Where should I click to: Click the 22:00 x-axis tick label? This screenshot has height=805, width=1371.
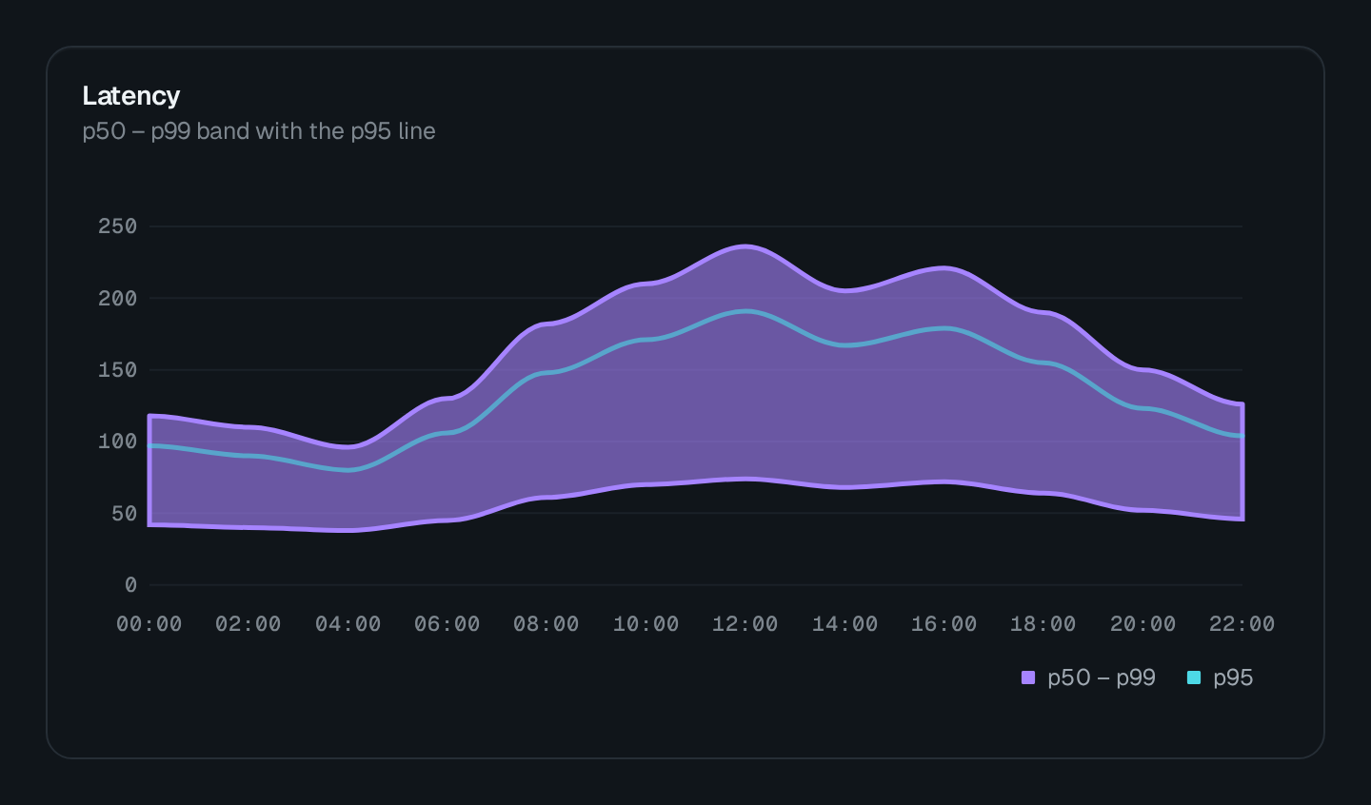coord(1242,624)
